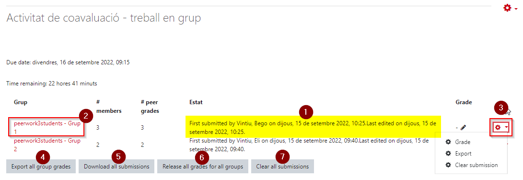
Task: Open the peerwork3students - Grup 2 link
Action: (x=47, y=144)
